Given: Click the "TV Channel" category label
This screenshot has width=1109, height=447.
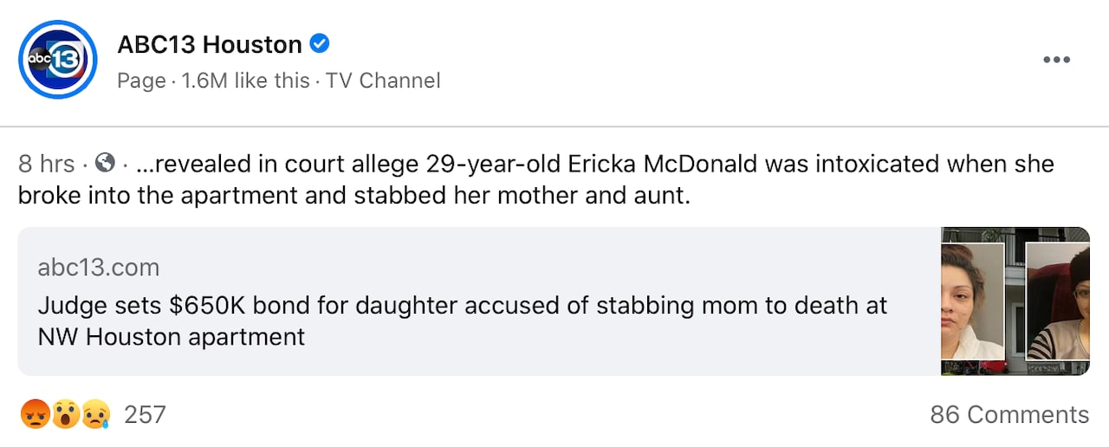Looking at the screenshot, I should [383, 81].
